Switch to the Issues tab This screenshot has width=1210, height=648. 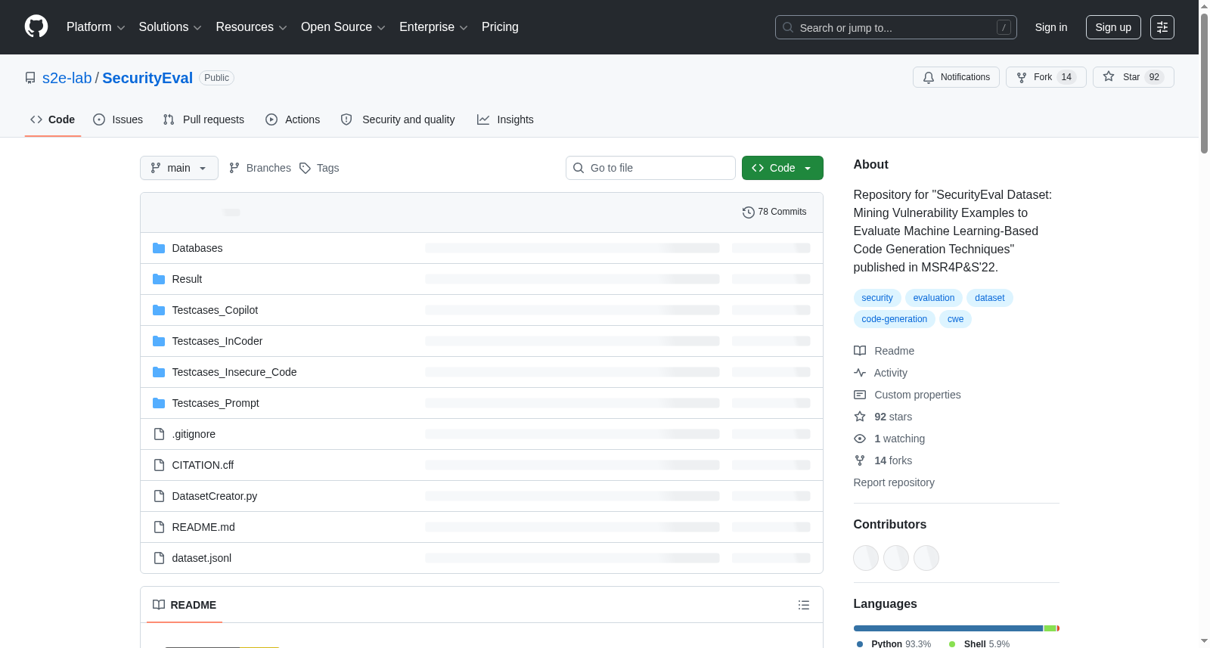click(118, 119)
